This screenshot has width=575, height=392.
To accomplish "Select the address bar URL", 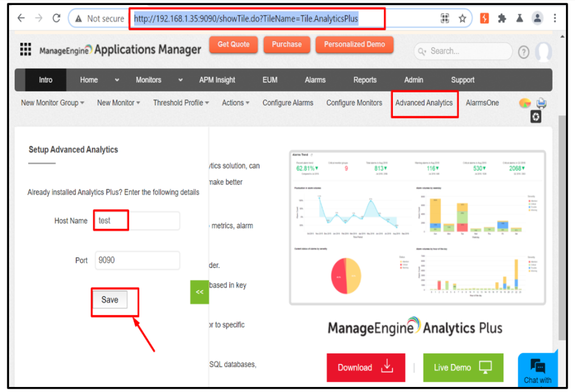I will 246,19.
